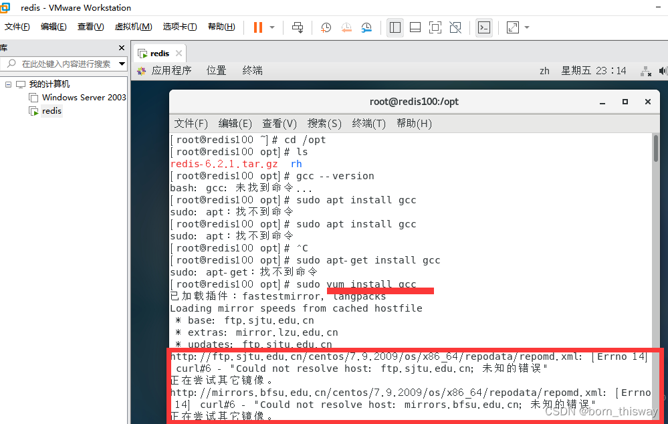Open the console view icon
668x424 pixels.
484,27
